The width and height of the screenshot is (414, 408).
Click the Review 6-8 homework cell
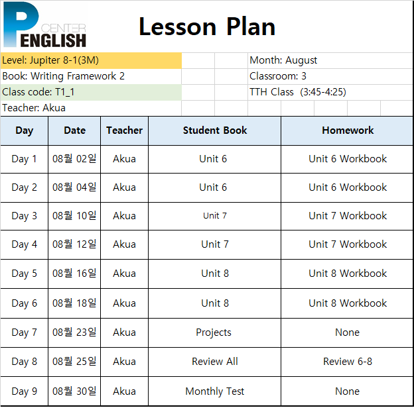347,362
